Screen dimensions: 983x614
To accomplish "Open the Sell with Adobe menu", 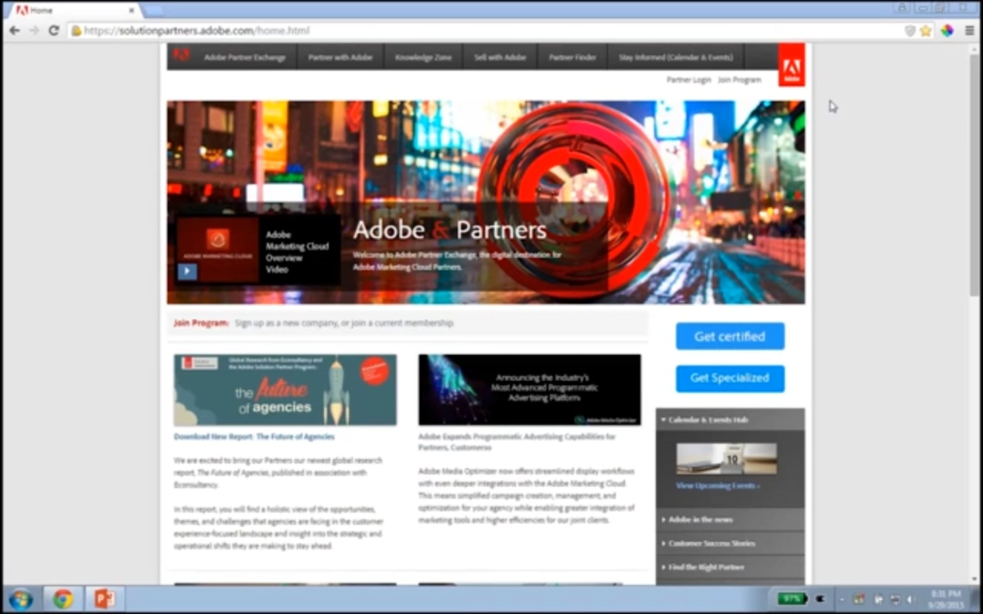I will point(500,57).
